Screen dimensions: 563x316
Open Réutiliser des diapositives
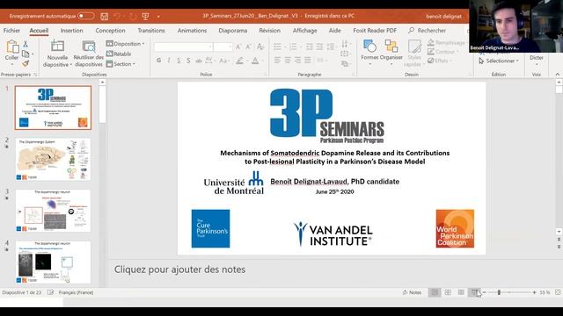(x=88, y=53)
